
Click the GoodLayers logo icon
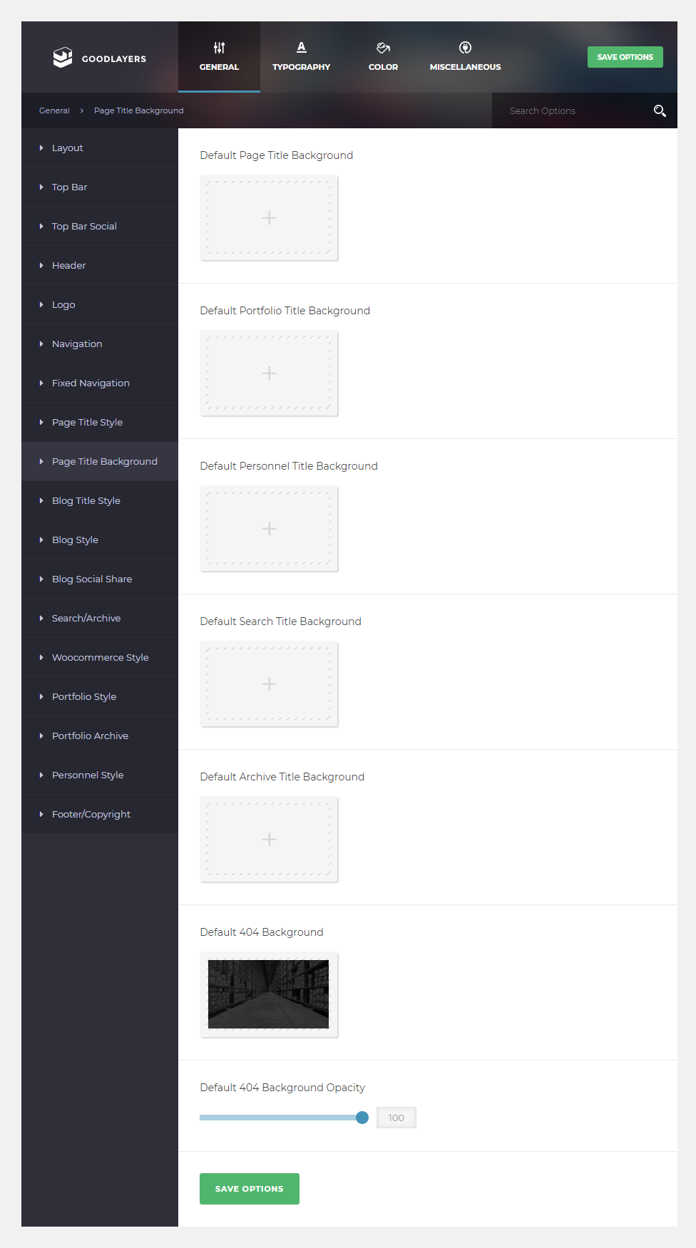(63, 58)
